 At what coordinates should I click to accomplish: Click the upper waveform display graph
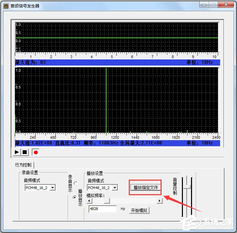coord(116,37)
